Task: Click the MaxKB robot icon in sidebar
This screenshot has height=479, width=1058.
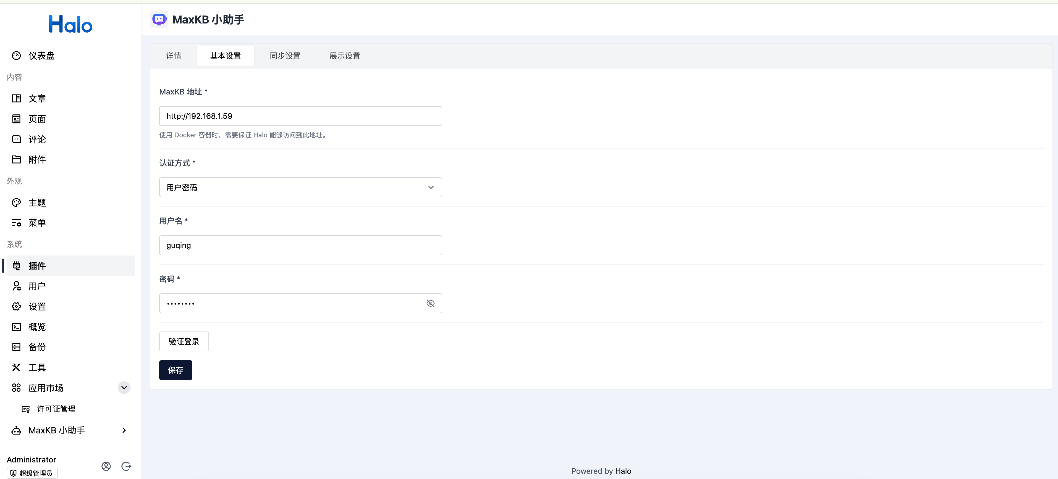Action: (x=16, y=430)
